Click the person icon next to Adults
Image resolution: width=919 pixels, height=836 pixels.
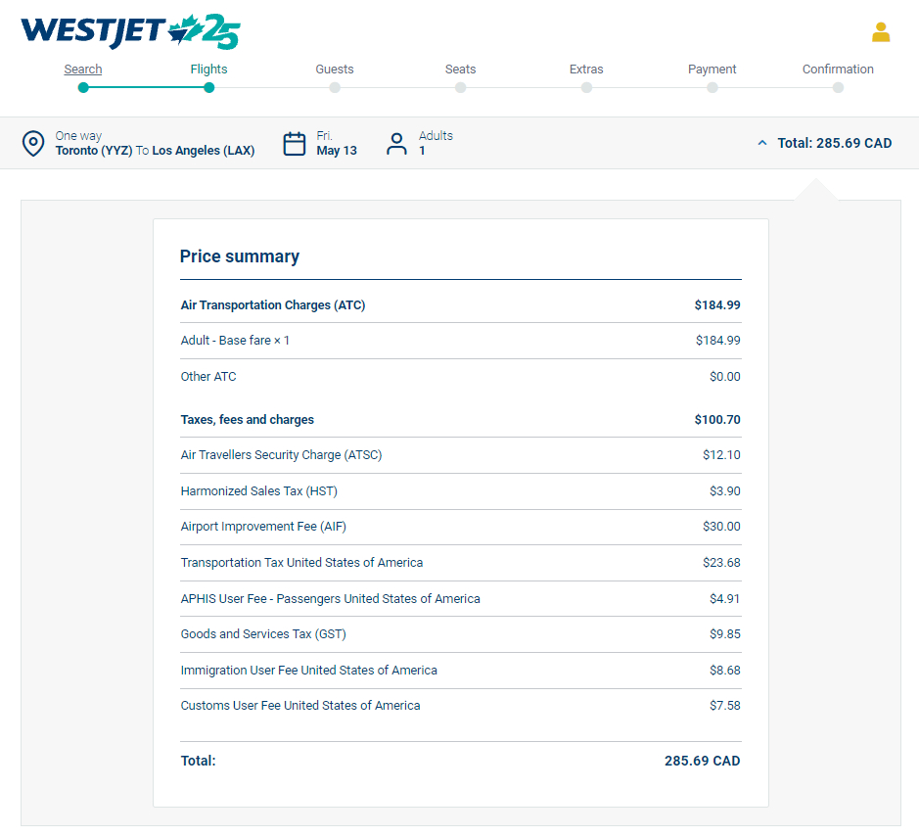tap(396, 144)
